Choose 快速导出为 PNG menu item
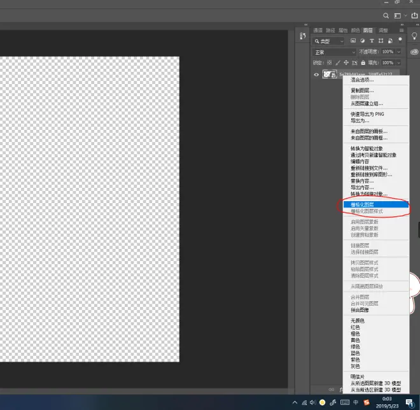Screen dimensions: 420x410 coord(376,114)
